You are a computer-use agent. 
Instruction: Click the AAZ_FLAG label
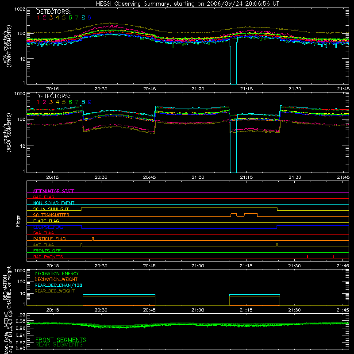tap(43, 245)
